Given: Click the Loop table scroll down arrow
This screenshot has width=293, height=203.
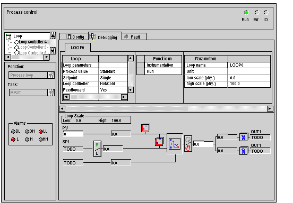Looking at the screenshot, I should tap(131, 90).
